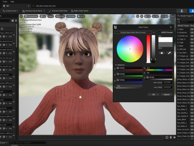The image size is (194, 146).
Task: Select the eyedropper tool
Action: (x=169, y=53)
